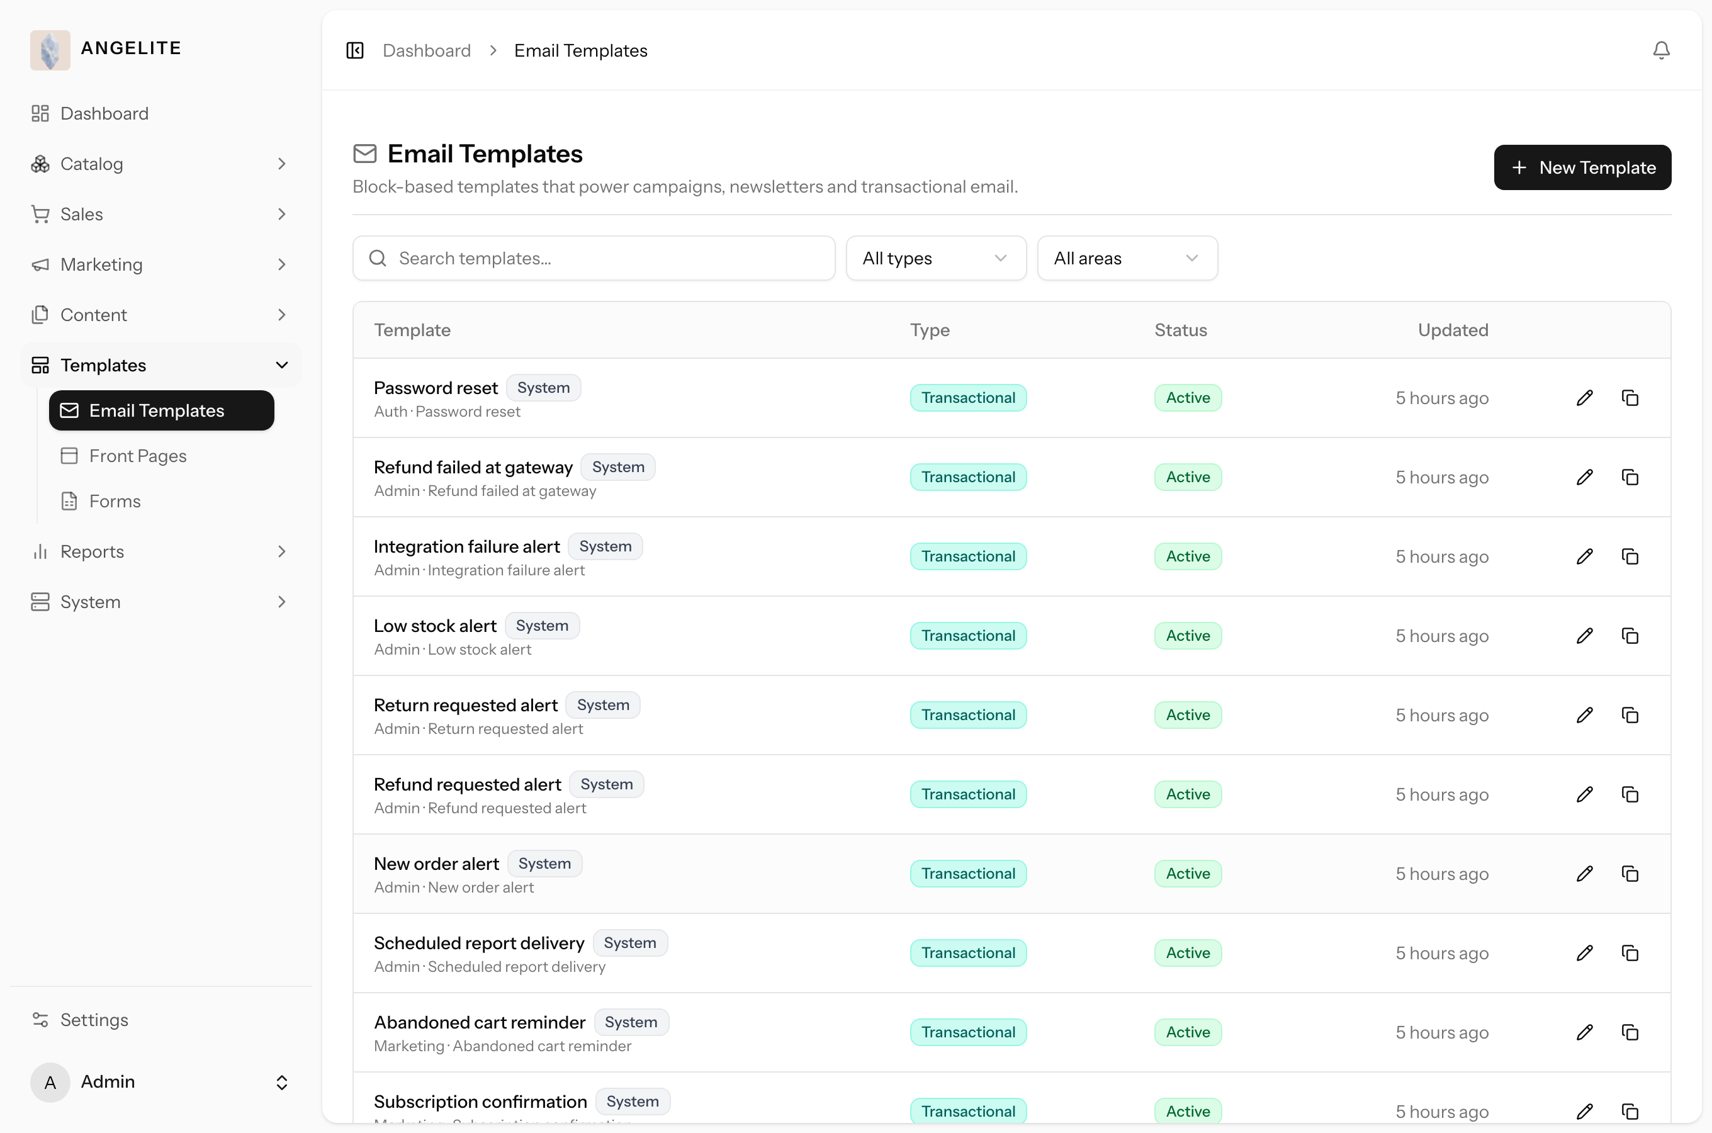The image size is (1712, 1133).
Task: Click the Updated column header
Action: point(1453,330)
